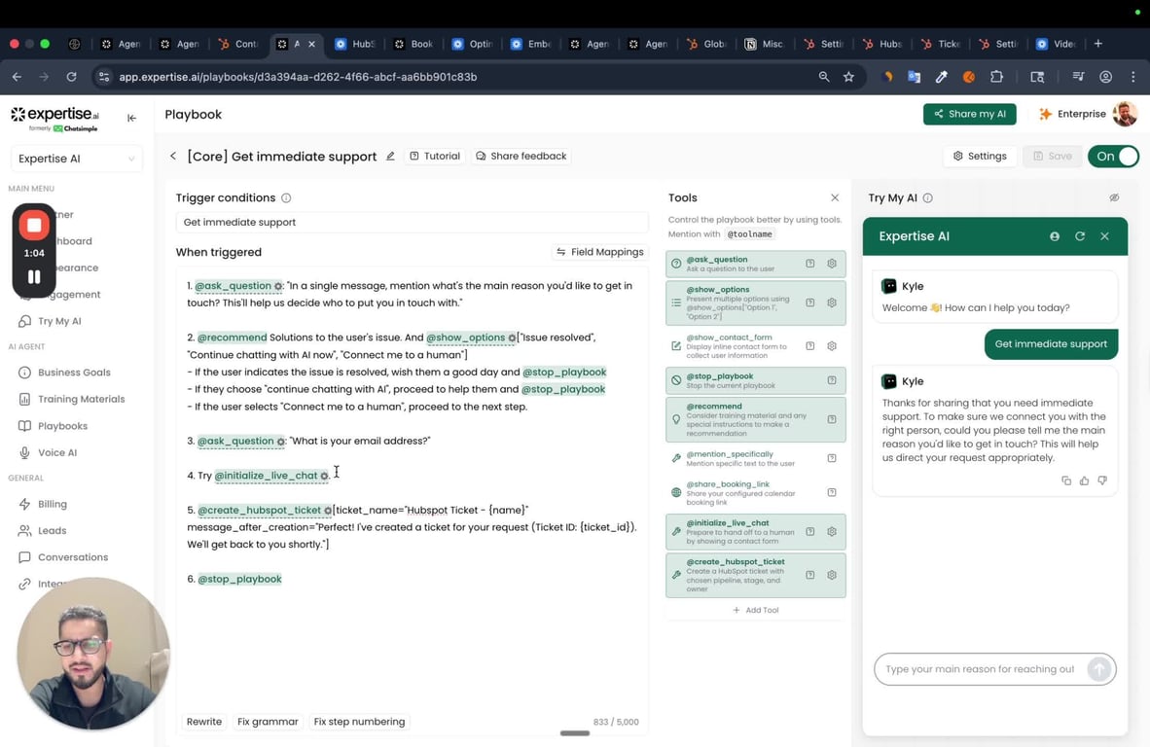This screenshot has height=747, width=1150.
Task: Go back from playbook editor
Action: [x=173, y=157]
